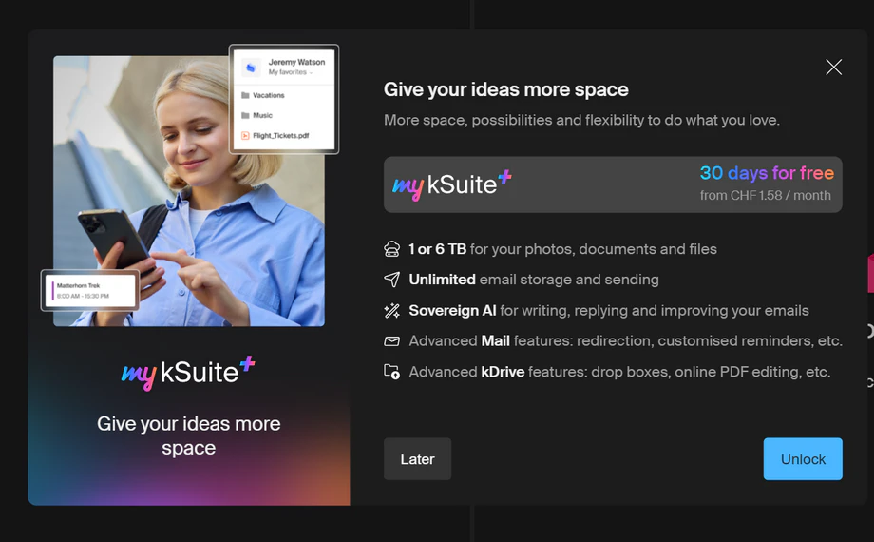
Task: Click the Matterhorn Trek calendar card
Action: coord(90,290)
